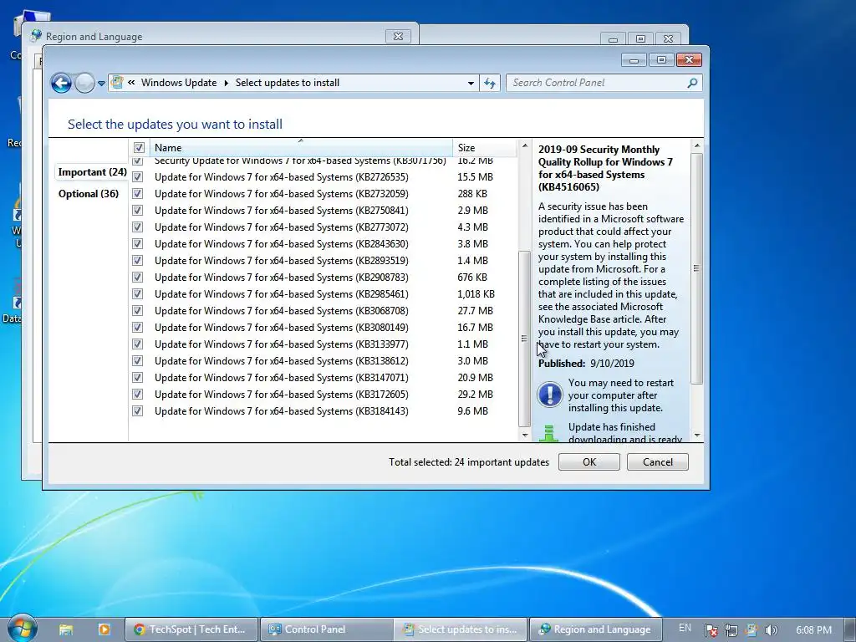Click the Back arrow navigation button
856x642 pixels.
61,83
